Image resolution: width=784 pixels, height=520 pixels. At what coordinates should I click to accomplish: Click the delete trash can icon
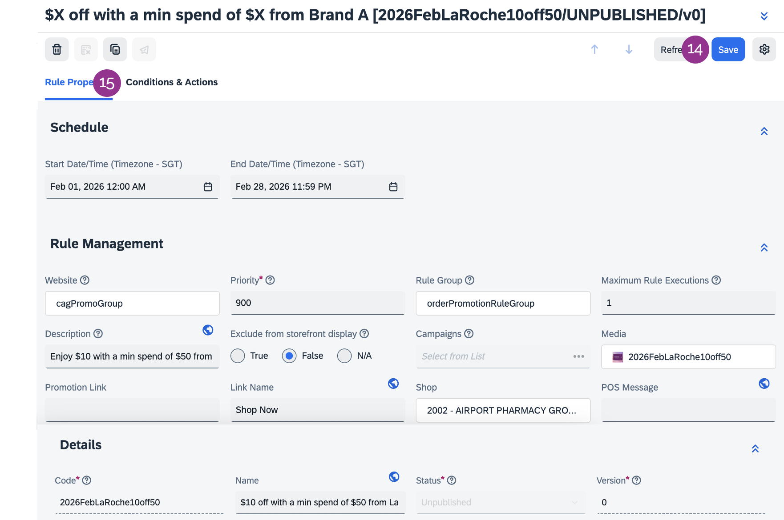click(x=57, y=49)
